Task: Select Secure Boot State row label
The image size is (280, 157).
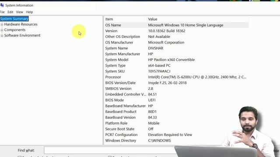Action: (x=119, y=129)
